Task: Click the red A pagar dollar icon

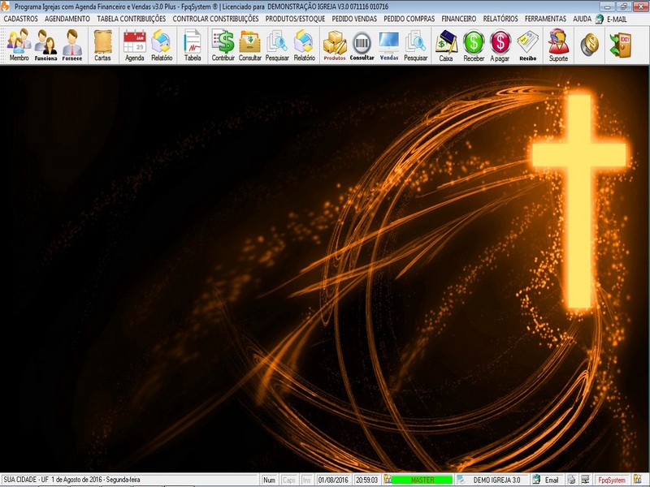Action: click(500, 45)
